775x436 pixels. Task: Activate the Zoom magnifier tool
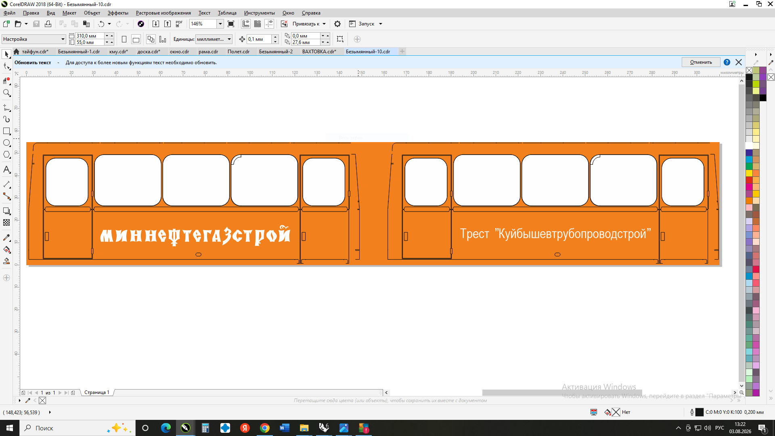(x=6, y=93)
